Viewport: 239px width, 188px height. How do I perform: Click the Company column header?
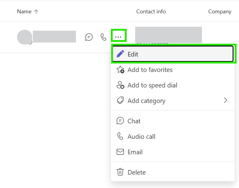220,12
